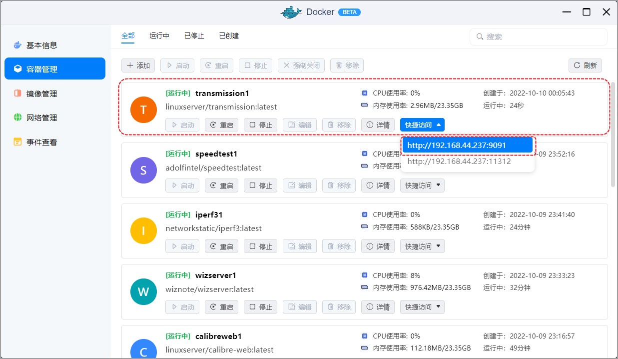Open the 快捷访问 dropdown for speedtest1
This screenshot has height=359, width=618.
(422, 185)
